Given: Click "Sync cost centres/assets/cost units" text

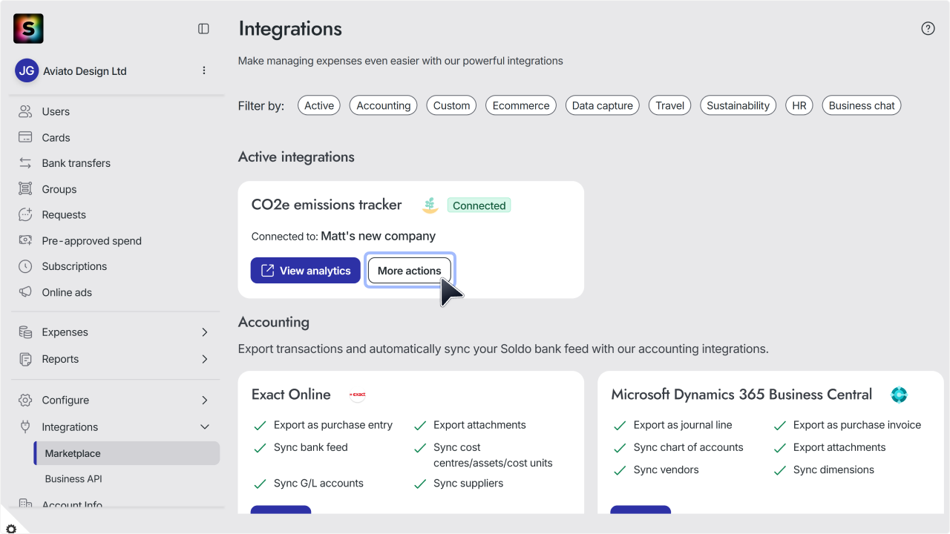Looking at the screenshot, I should pos(493,455).
